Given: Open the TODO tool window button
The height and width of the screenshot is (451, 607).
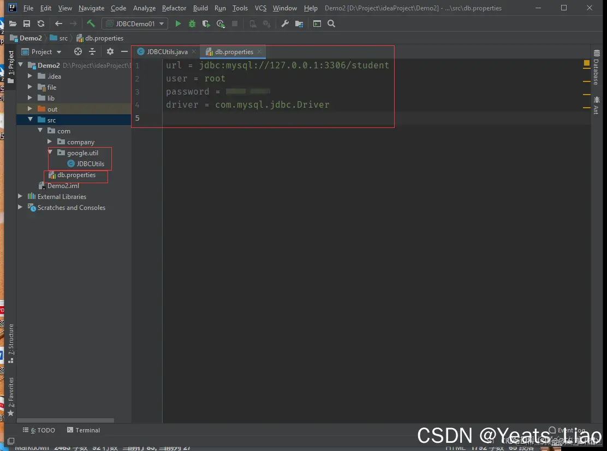Looking at the screenshot, I should click(x=39, y=430).
